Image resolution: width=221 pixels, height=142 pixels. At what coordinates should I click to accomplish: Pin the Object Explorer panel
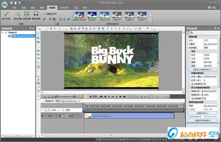tap(30, 28)
